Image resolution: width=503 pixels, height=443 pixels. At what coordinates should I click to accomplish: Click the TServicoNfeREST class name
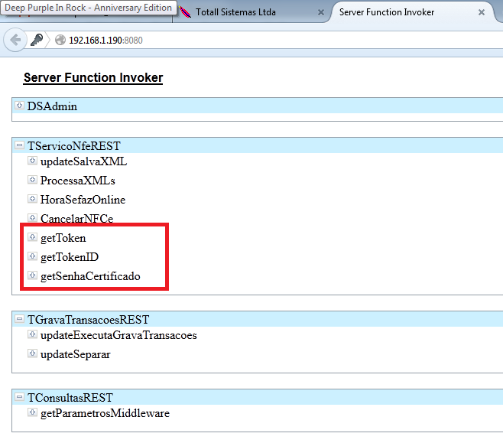pyautogui.click(x=74, y=146)
